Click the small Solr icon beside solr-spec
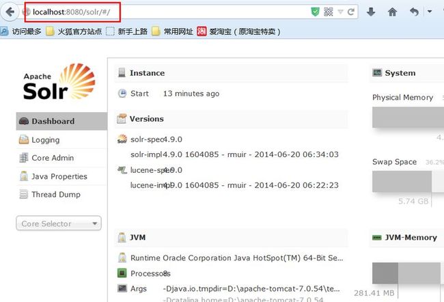 point(122,139)
